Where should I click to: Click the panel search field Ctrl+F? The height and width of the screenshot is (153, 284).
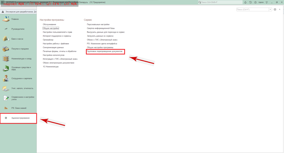[252, 9]
